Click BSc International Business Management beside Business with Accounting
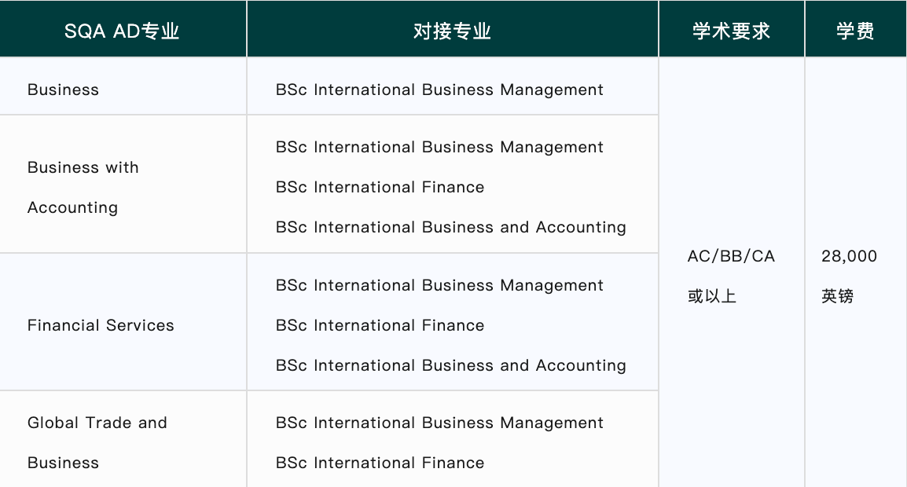This screenshot has height=487, width=907. tap(439, 147)
